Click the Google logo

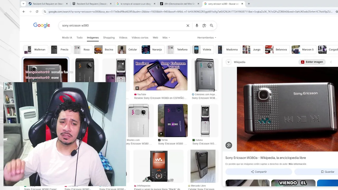click(x=41, y=25)
